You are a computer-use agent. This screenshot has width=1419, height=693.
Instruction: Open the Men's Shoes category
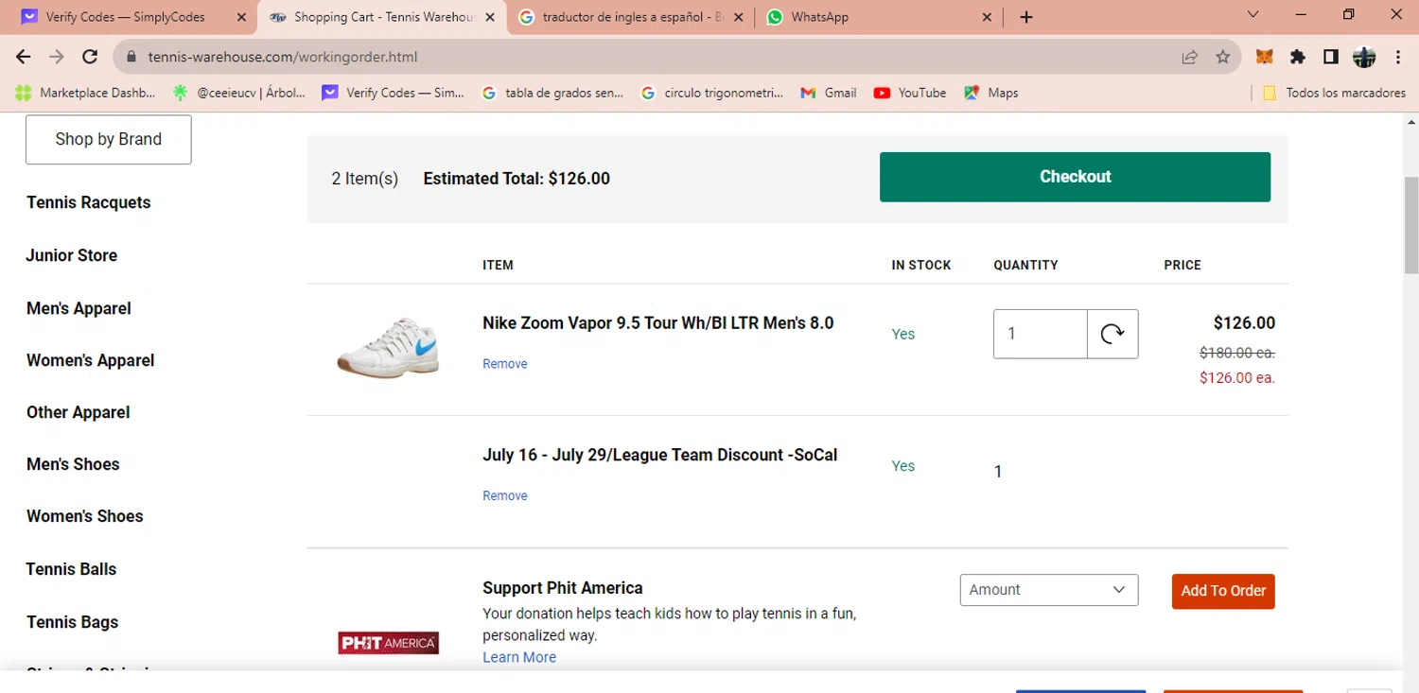73,464
